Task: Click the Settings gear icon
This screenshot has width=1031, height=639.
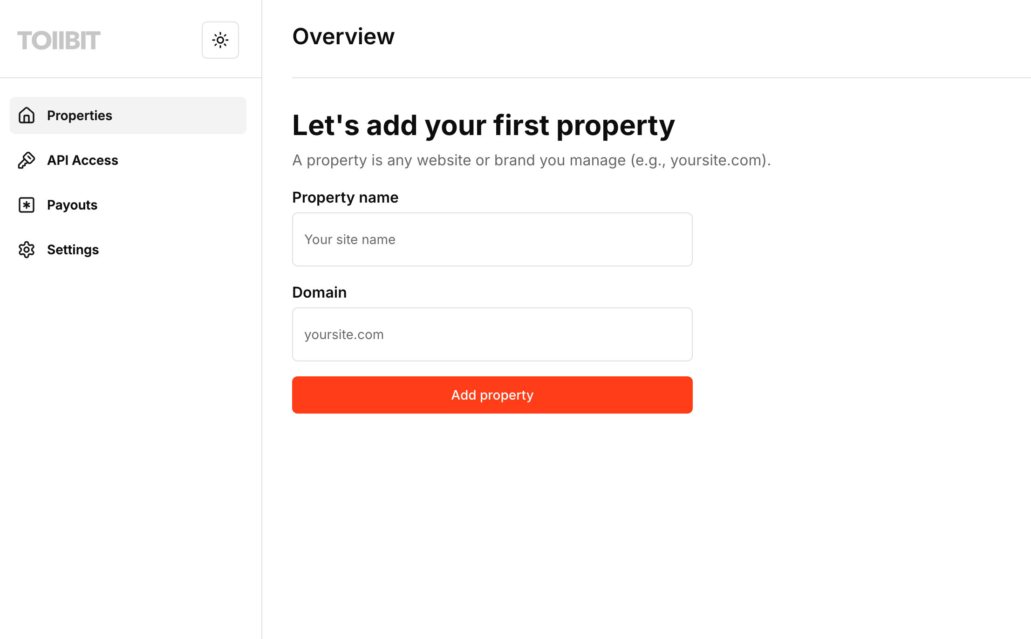Action: pyautogui.click(x=27, y=250)
